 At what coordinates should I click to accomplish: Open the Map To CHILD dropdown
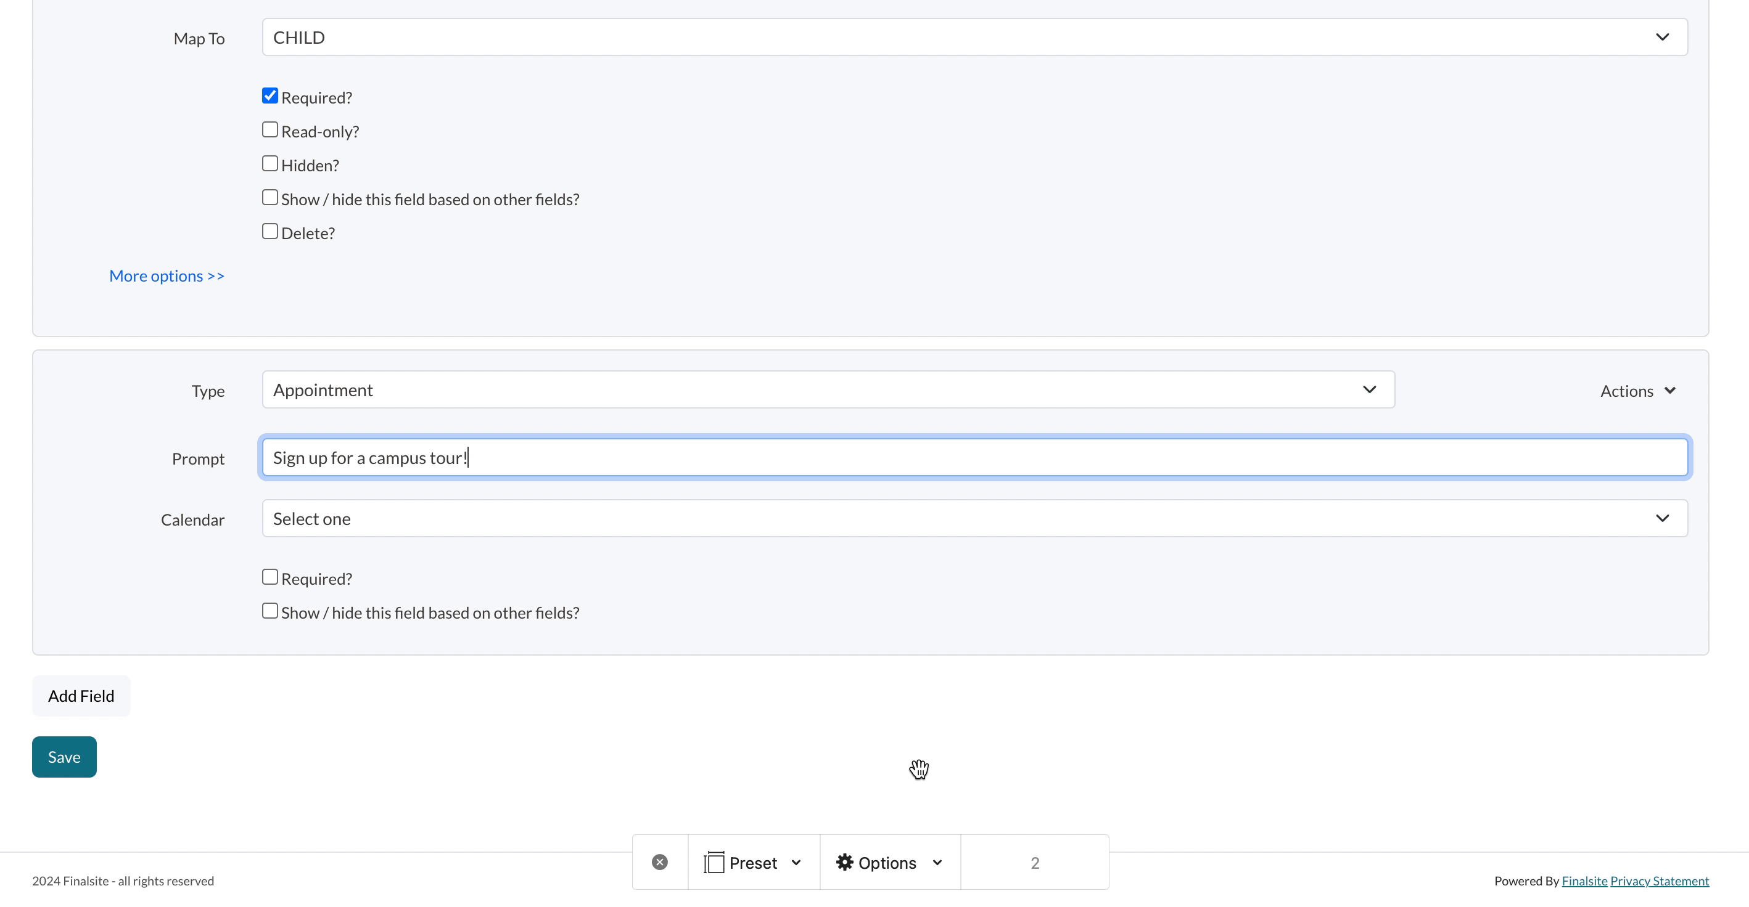point(974,38)
